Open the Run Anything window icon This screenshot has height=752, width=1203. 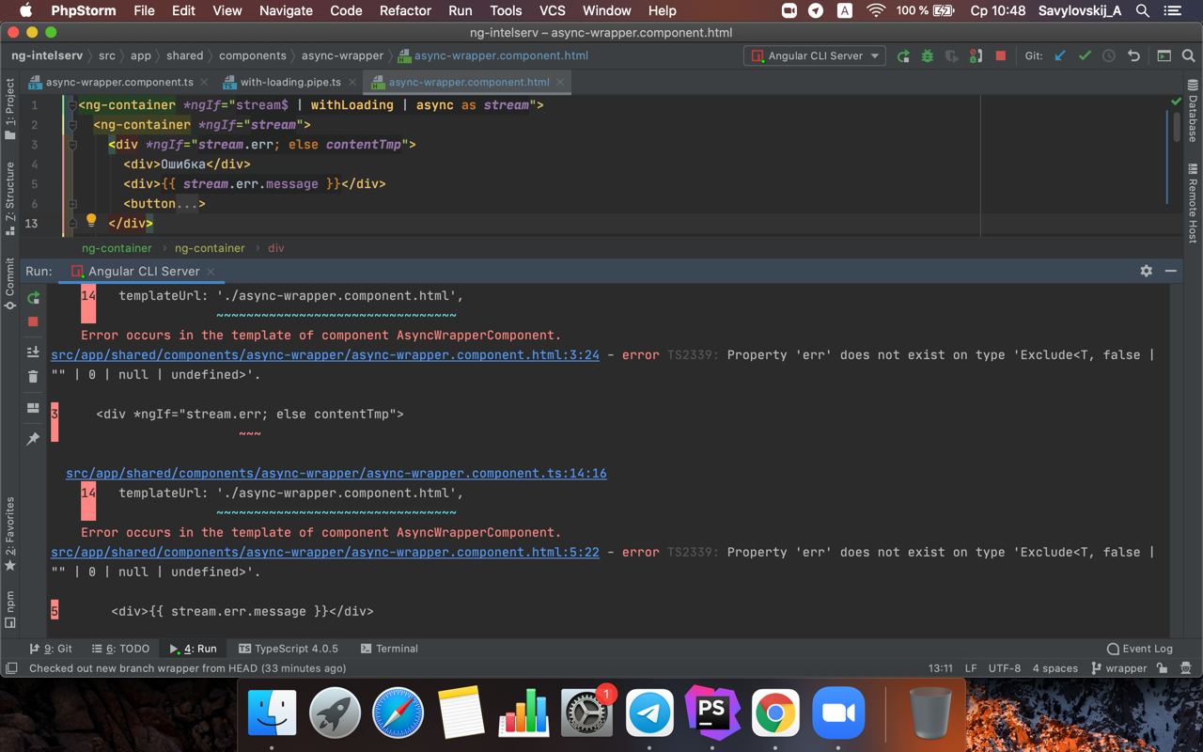1164,55
